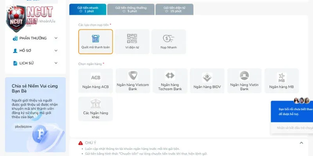Screen dimensions: 313x156
Task: Click the QR code icon for Ví điện tử
Action: (132, 39)
